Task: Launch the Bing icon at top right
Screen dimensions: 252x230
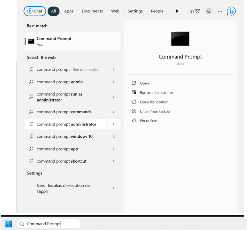Action: [x=231, y=11]
